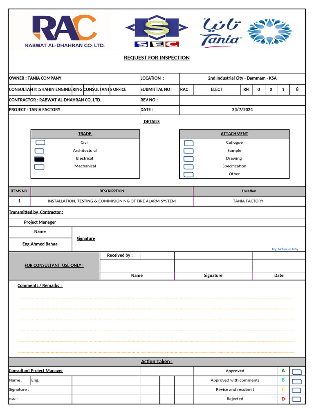Tick the Catlogue attachment checkbox

(x=189, y=143)
